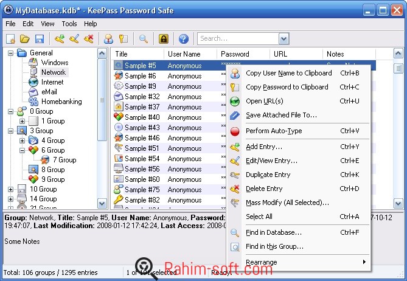
Task: Select the Network group in tree
Action: [x=54, y=72]
